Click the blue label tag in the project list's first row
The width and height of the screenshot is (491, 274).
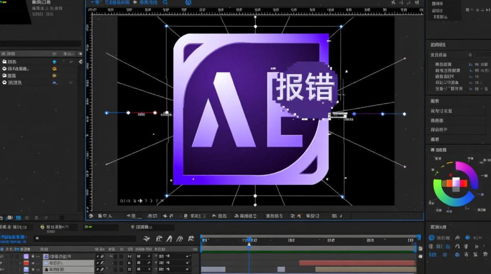tap(54, 62)
